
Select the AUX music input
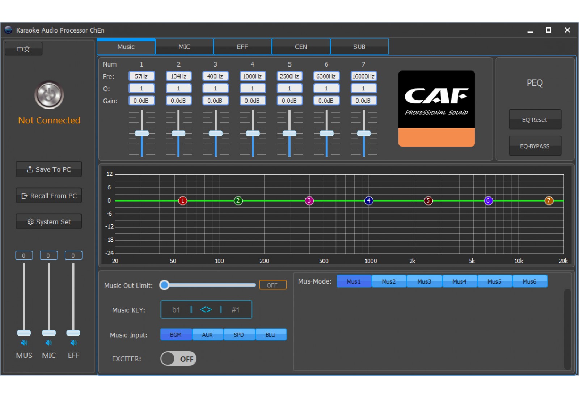pos(207,335)
